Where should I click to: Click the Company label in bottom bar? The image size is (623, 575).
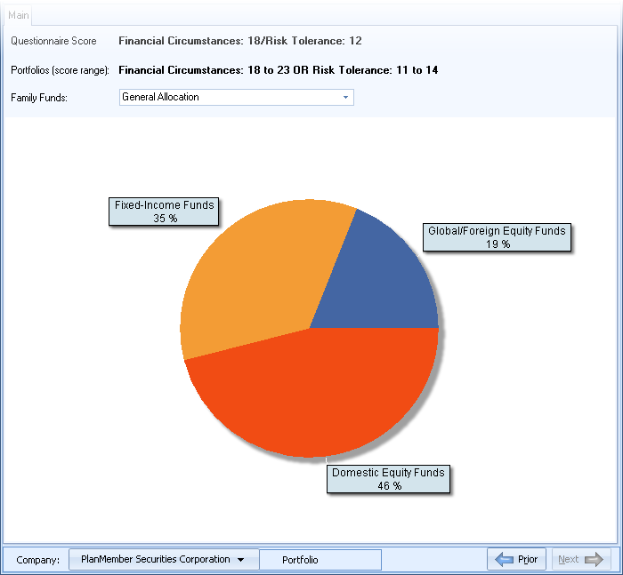[37, 560]
